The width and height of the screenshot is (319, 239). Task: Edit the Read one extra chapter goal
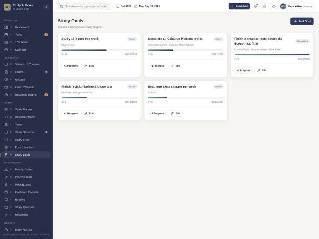tap(175, 114)
